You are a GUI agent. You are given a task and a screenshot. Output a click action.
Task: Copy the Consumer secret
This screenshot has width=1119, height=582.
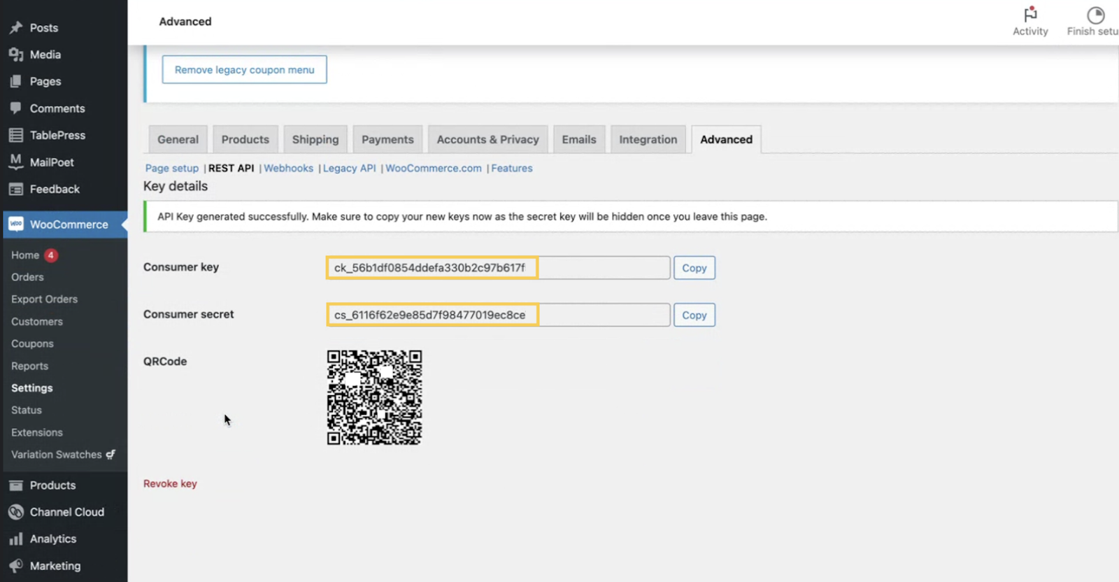pyautogui.click(x=694, y=315)
